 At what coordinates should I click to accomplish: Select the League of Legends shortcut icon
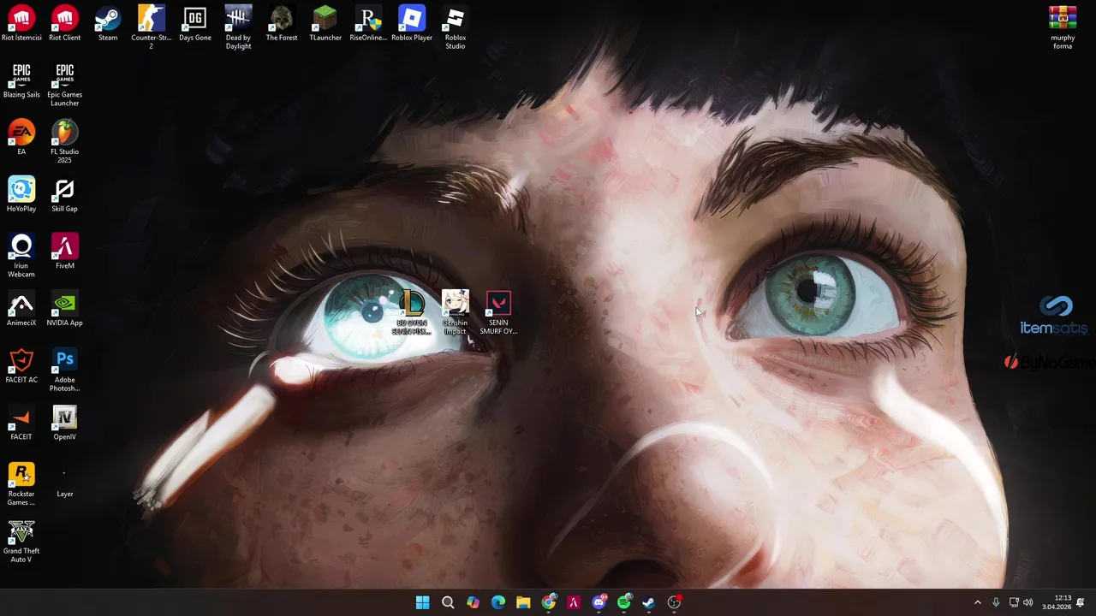click(x=412, y=313)
